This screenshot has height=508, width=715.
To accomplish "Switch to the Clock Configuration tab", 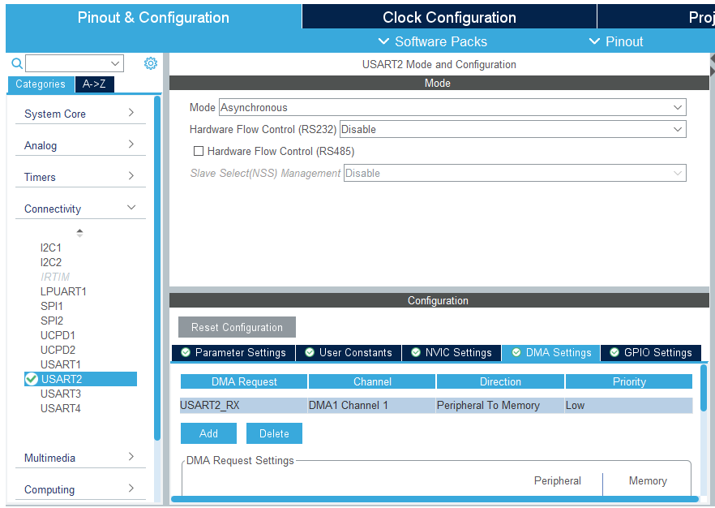I will coord(449,17).
